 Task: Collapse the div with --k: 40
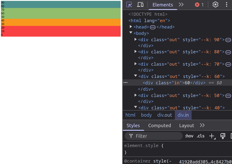[x=136, y=107]
